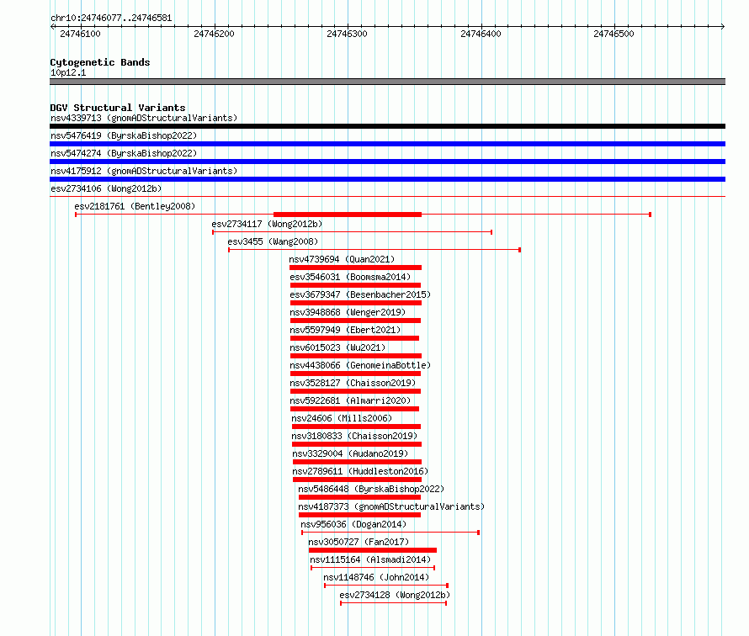Open esv3455 Wang2008 label
This screenshot has height=636, width=749.
[x=273, y=241]
